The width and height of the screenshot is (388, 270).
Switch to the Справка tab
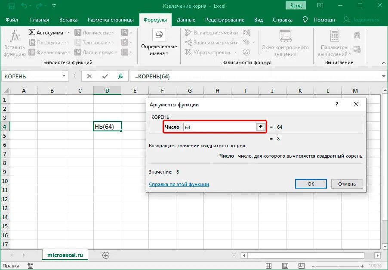coord(282,19)
